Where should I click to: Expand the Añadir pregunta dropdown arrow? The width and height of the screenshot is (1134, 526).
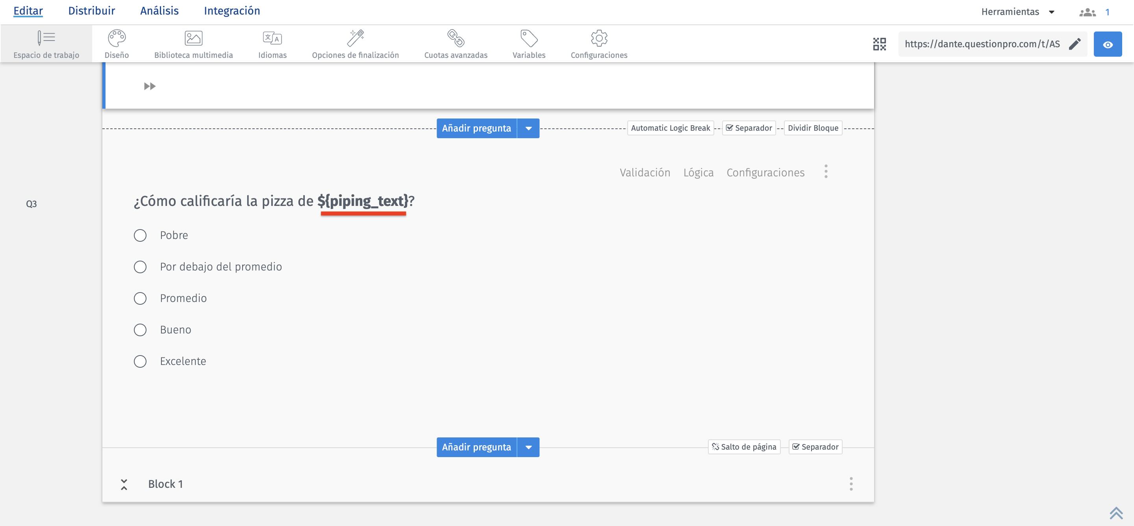[528, 128]
